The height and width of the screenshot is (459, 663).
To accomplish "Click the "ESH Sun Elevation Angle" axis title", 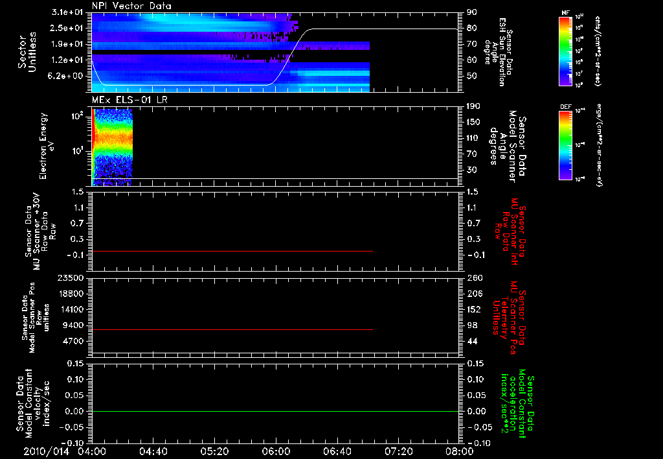I will point(499,52).
